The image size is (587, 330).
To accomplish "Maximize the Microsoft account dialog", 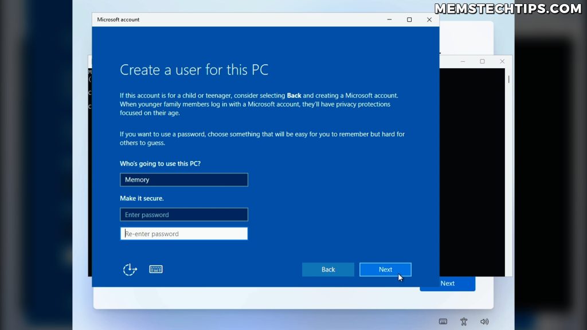I will click(x=409, y=19).
